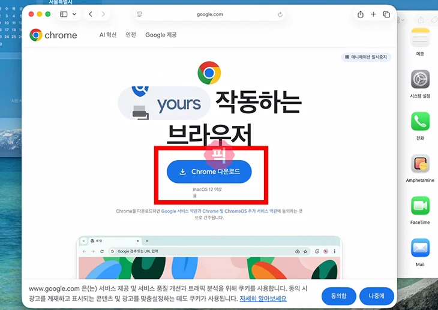The width and height of the screenshot is (438, 310).
Task: Open the sidebar options dropdown chevron
Action: [x=74, y=14]
